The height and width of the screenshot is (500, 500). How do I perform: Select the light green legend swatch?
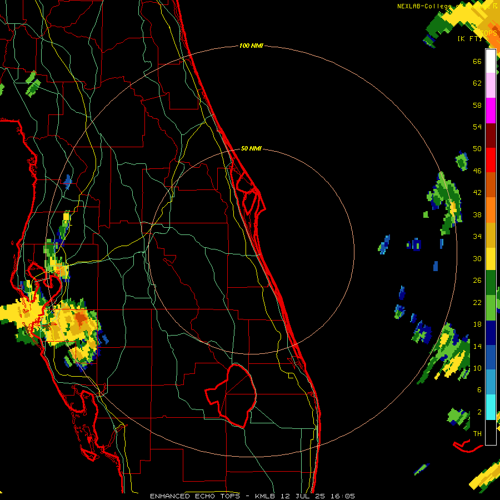pyautogui.click(x=491, y=308)
